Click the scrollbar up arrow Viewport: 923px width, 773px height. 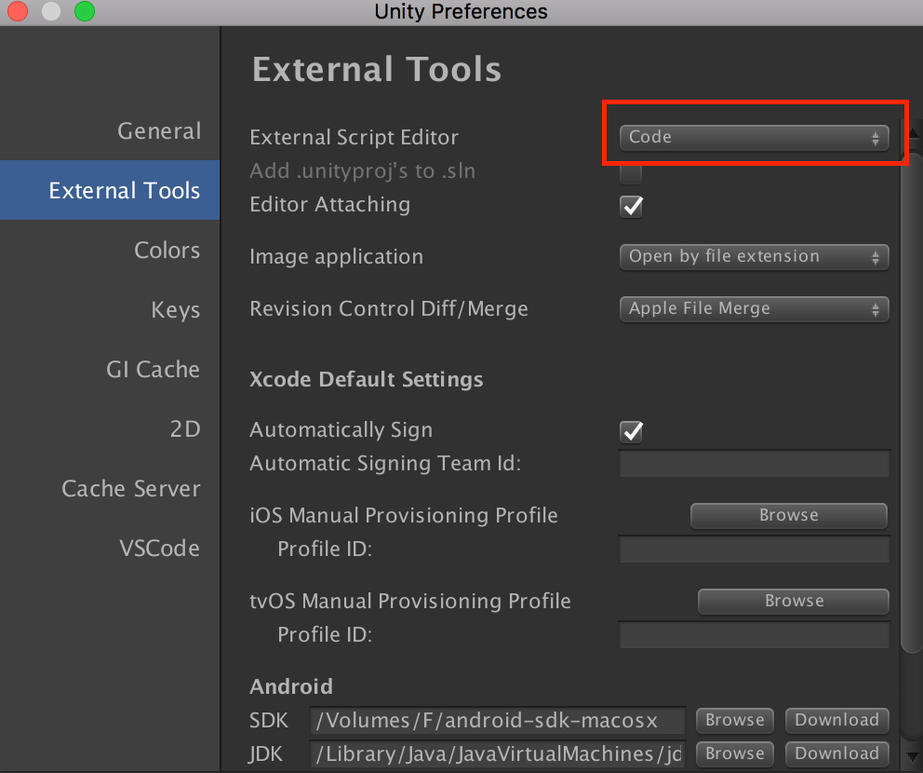[916, 132]
